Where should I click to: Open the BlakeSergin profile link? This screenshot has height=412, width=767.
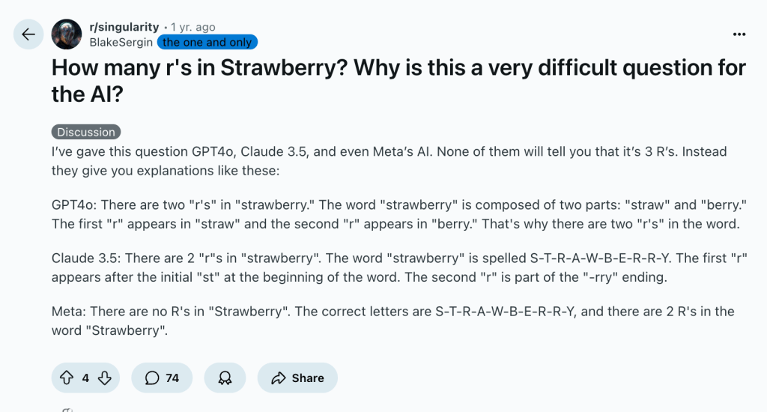121,42
